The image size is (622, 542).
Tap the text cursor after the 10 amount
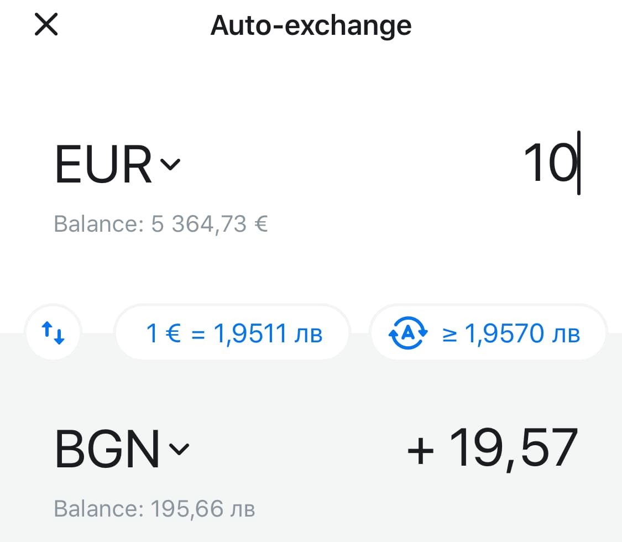click(x=579, y=163)
